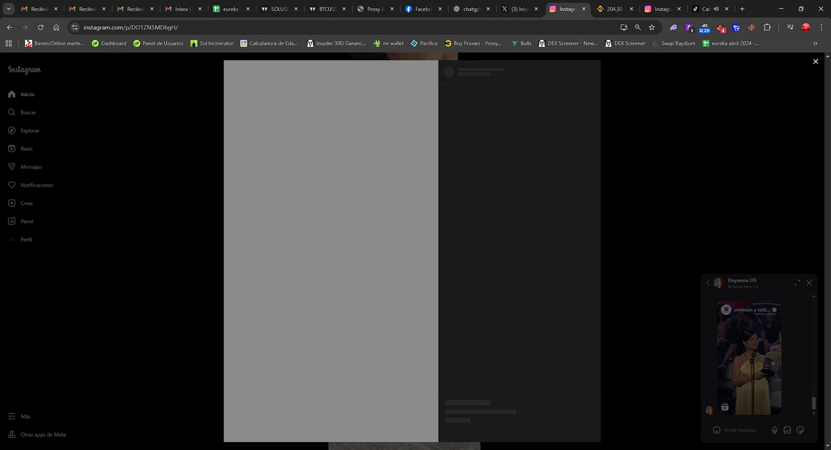Go back in Dayanna Oli chat
Viewport: 831px width, 450px height.
point(707,283)
